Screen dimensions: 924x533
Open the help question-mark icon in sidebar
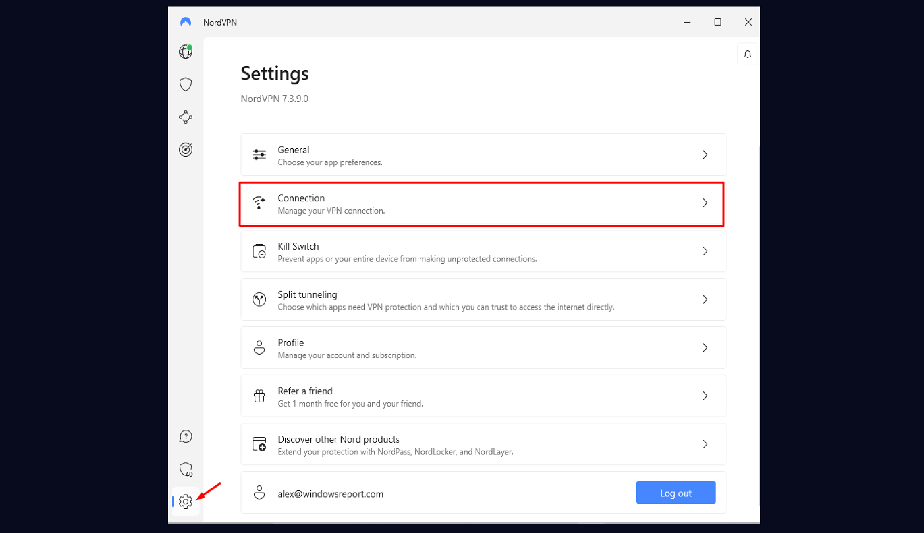point(185,436)
